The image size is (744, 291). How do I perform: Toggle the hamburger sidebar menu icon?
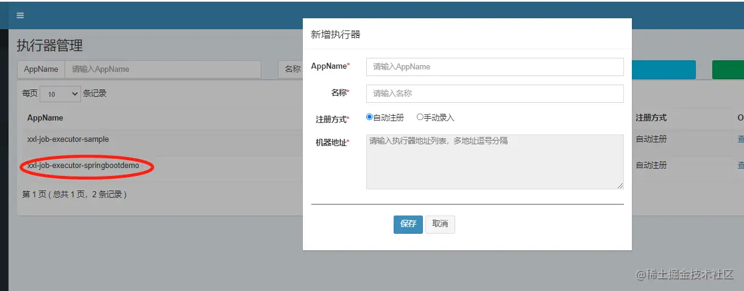coord(20,15)
